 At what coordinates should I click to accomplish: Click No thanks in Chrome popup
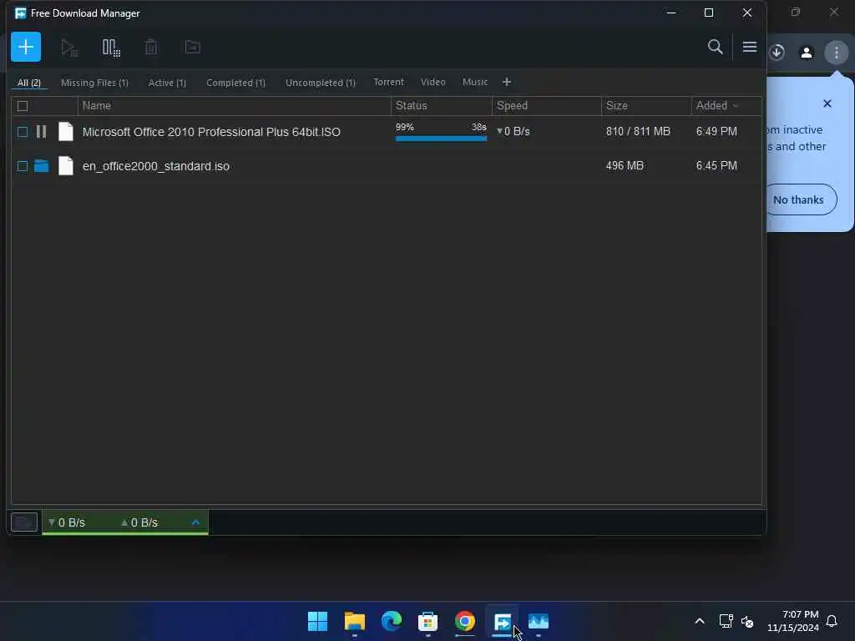click(798, 199)
